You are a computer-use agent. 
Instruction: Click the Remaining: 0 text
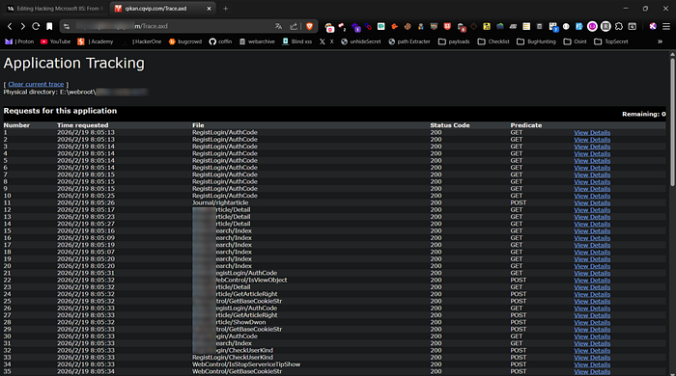pos(644,114)
